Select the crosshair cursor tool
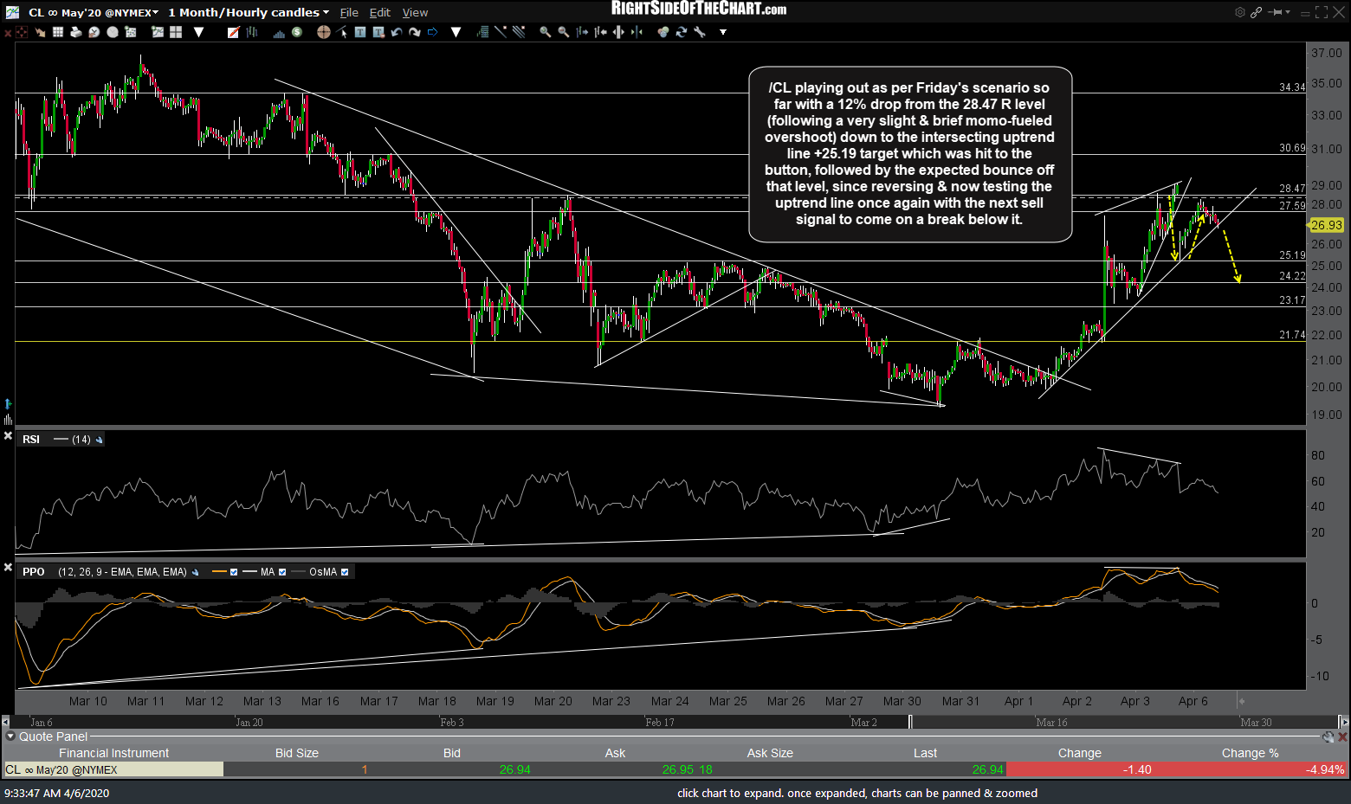 click(x=323, y=32)
